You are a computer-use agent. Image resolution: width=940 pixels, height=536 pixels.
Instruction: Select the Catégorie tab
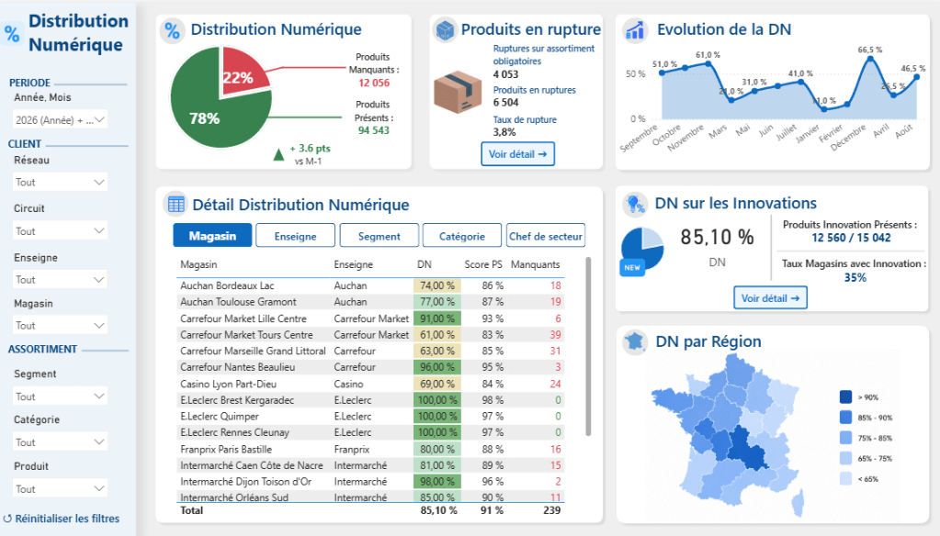[461, 236]
